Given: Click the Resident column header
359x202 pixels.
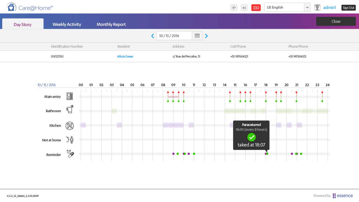Looking at the screenshot, I should [x=124, y=47].
